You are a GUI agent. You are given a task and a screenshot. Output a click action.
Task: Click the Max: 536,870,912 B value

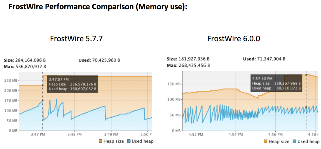[25, 67]
